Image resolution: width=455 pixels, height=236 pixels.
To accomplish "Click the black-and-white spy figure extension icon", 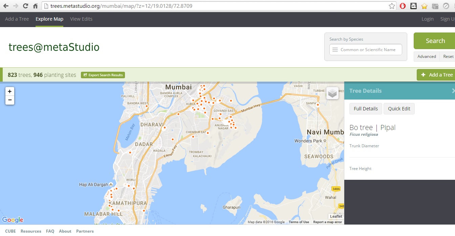I will 413,6.
